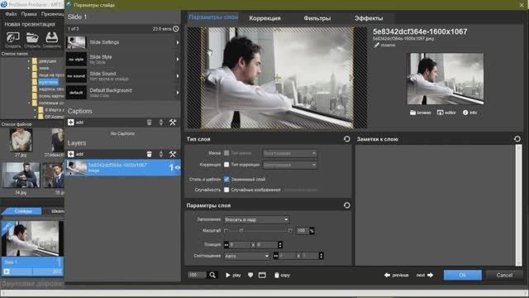This screenshot has height=298, width=529.
Task: Click the position value stepper arrows
Action: pyautogui.click(x=280, y=245)
